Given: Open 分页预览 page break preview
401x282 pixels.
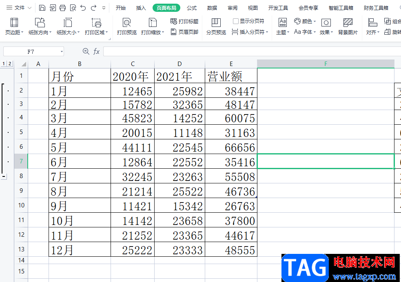Looking at the screenshot, I should pos(216,26).
